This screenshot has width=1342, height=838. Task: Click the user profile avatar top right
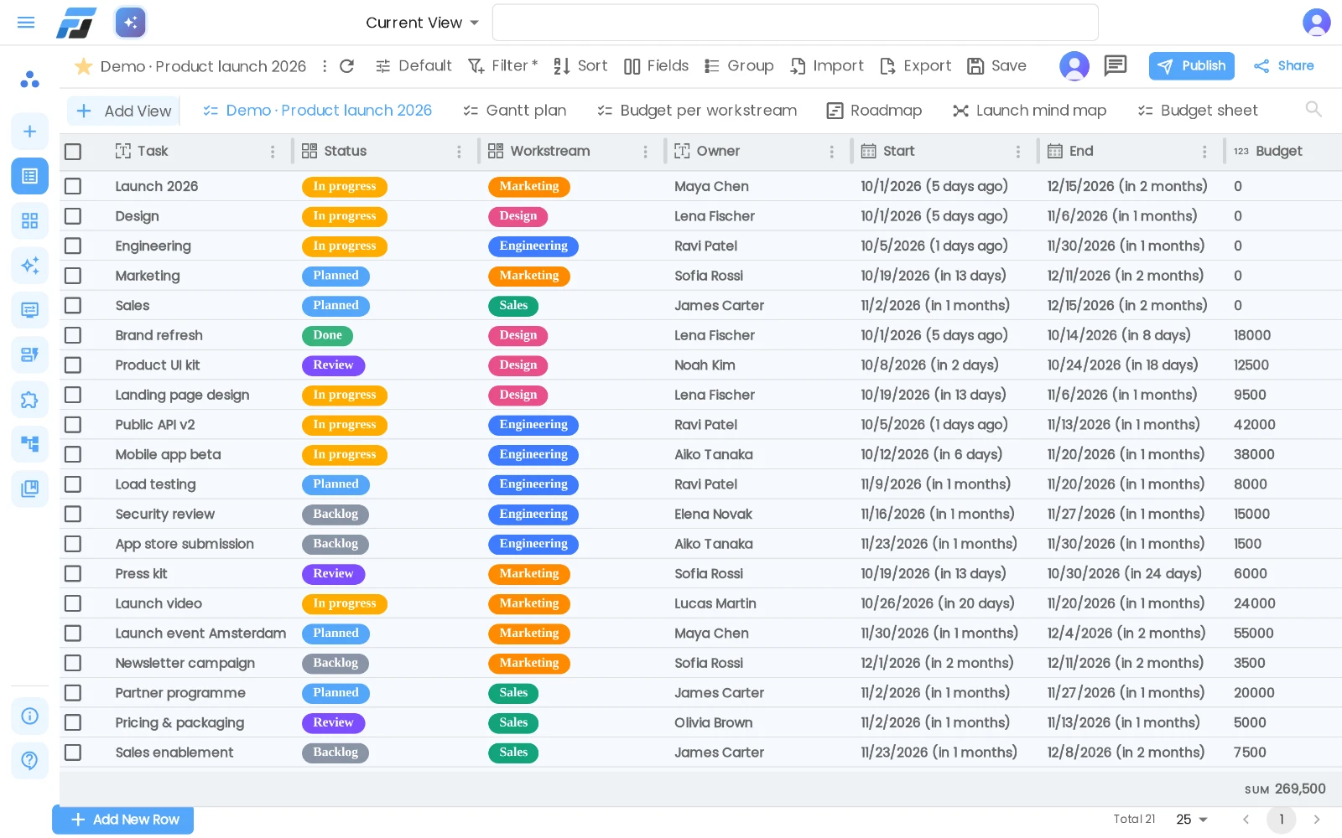pyautogui.click(x=1316, y=23)
